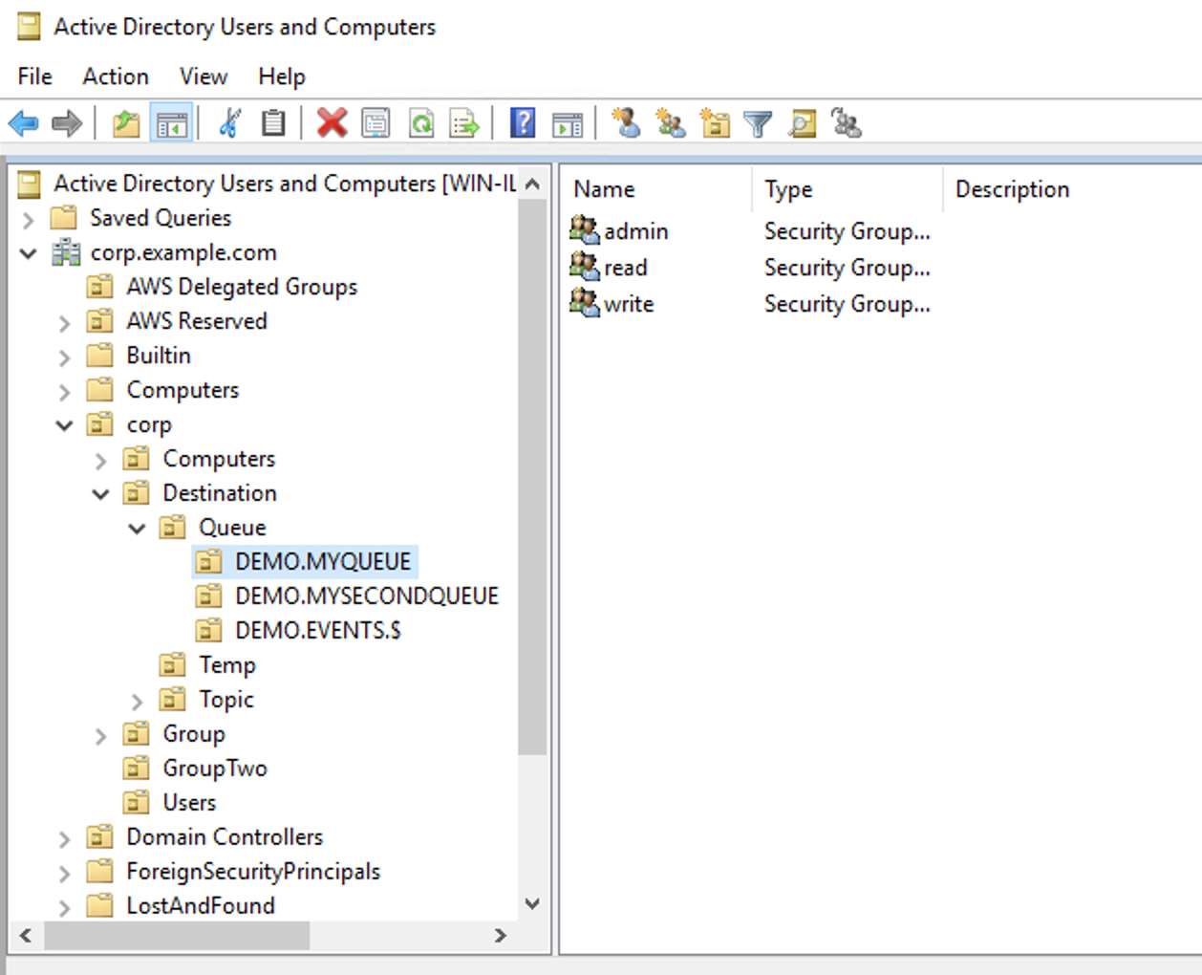Find objects using the magnifier toolbar icon
This screenshot has width=1202, height=975.
tap(801, 122)
